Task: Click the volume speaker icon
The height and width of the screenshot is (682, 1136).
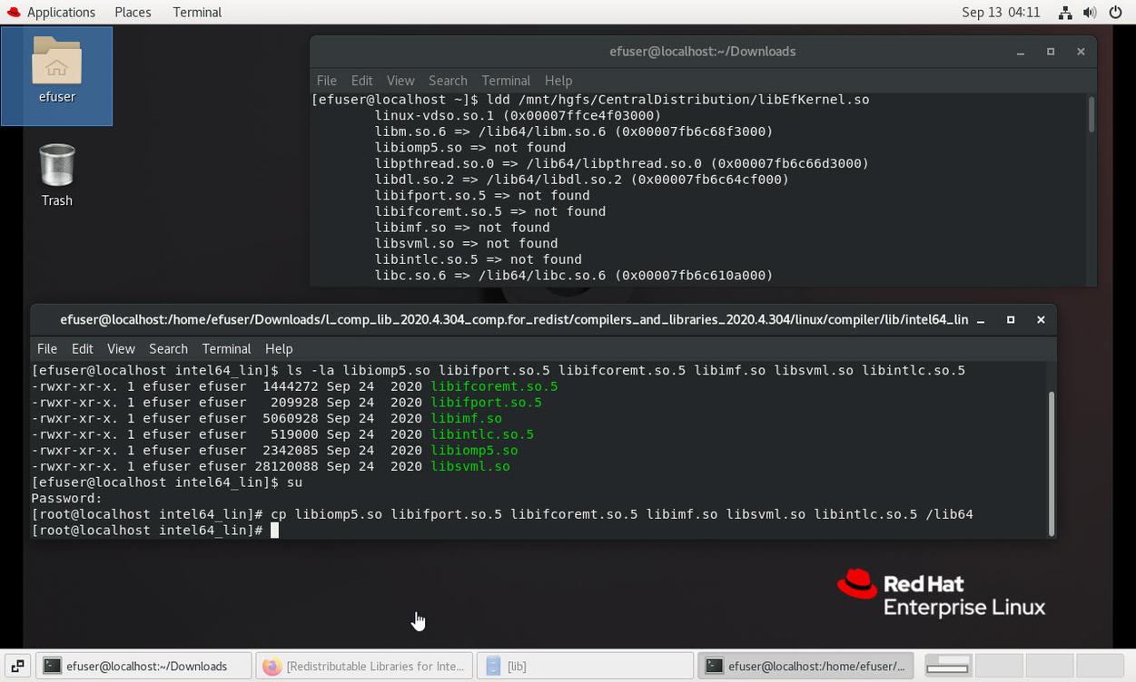Action: (1090, 13)
